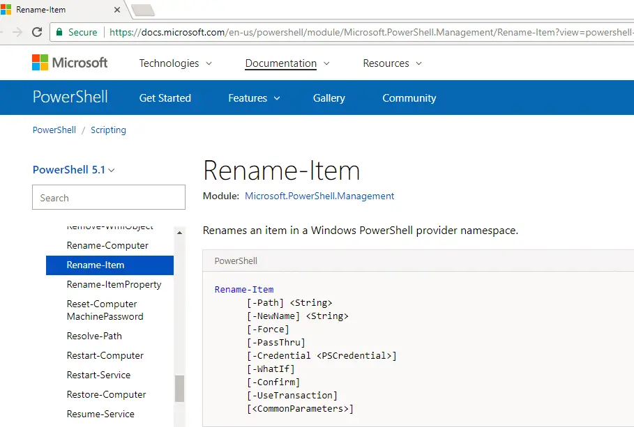The height and width of the screenshot is (427, 634).
Task: Click the [-Path] <String> parameter line
Action: pos(289,303)
